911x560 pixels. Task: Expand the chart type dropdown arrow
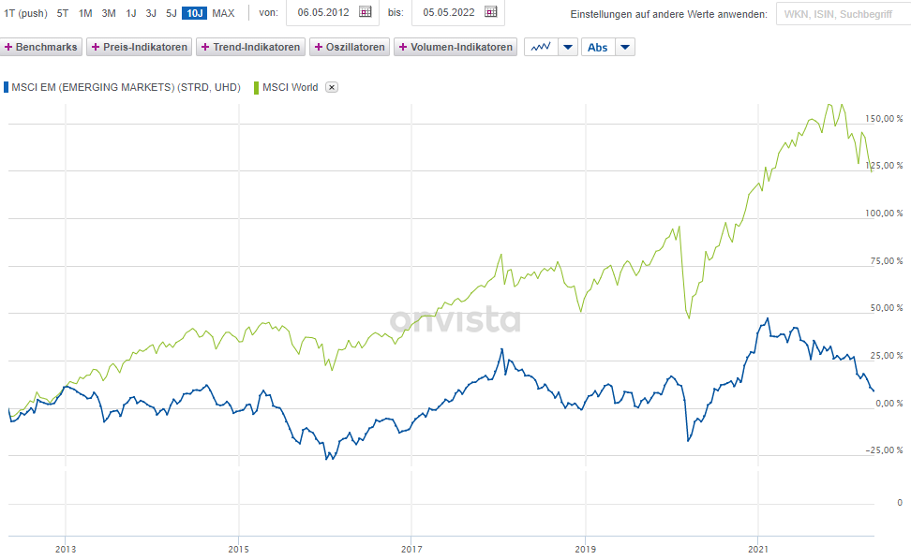pos(568,47)
